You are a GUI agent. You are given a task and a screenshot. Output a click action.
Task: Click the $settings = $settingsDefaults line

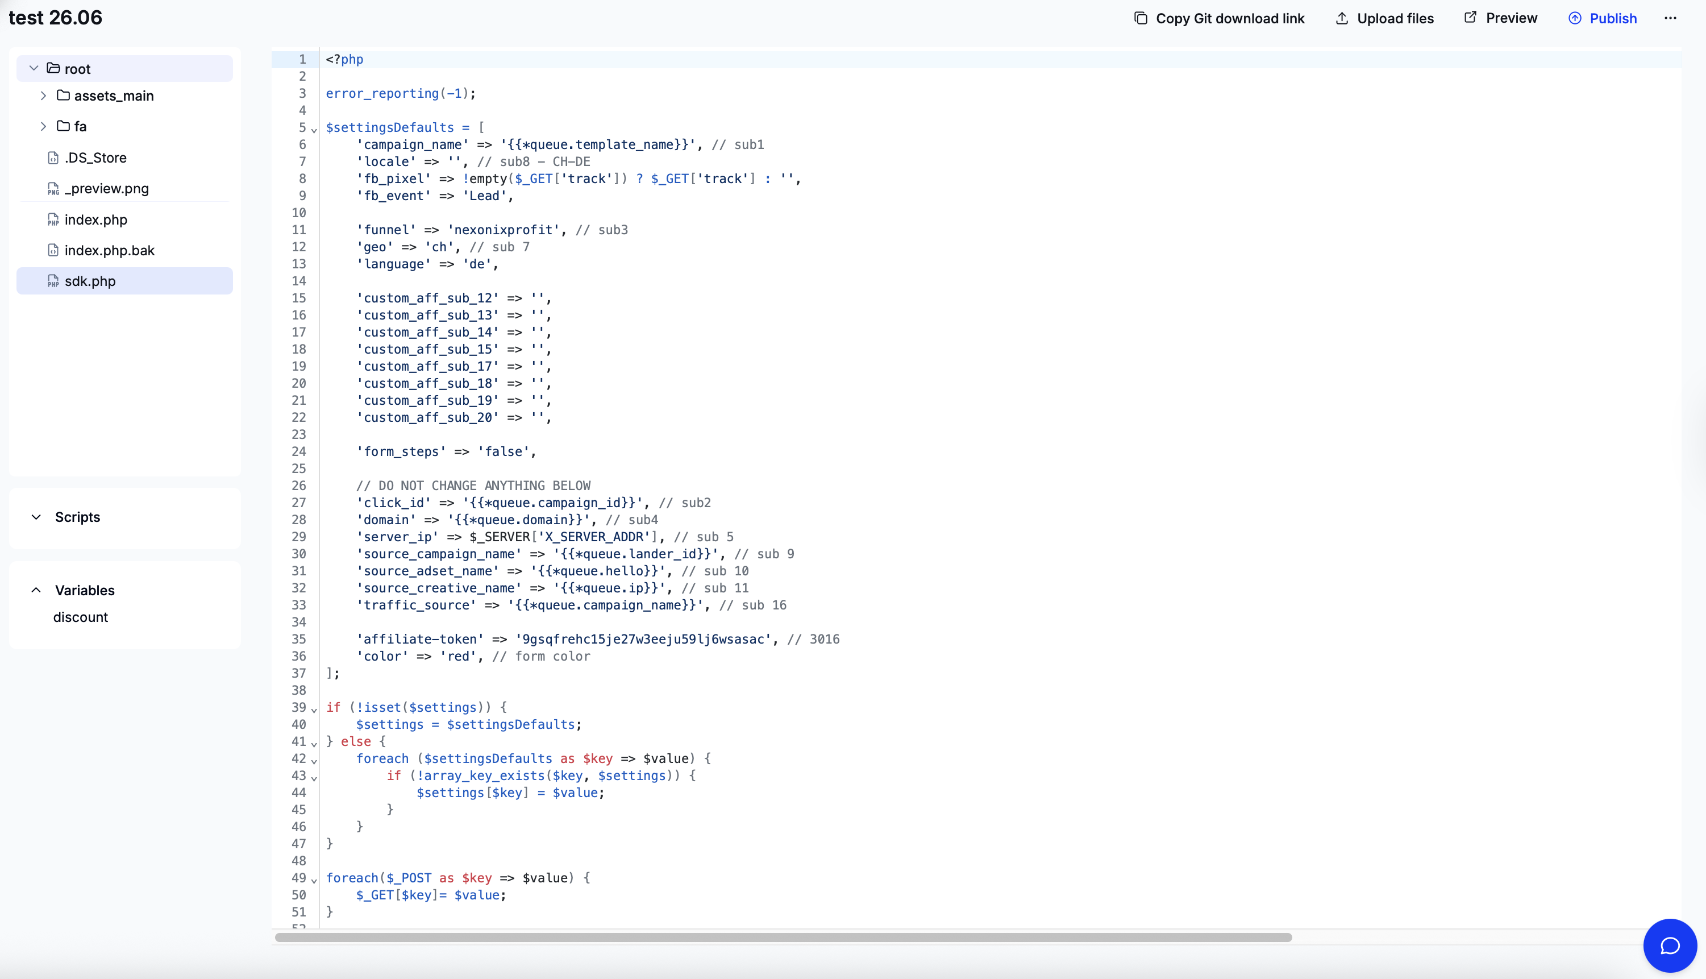click(x=468, y=725)
